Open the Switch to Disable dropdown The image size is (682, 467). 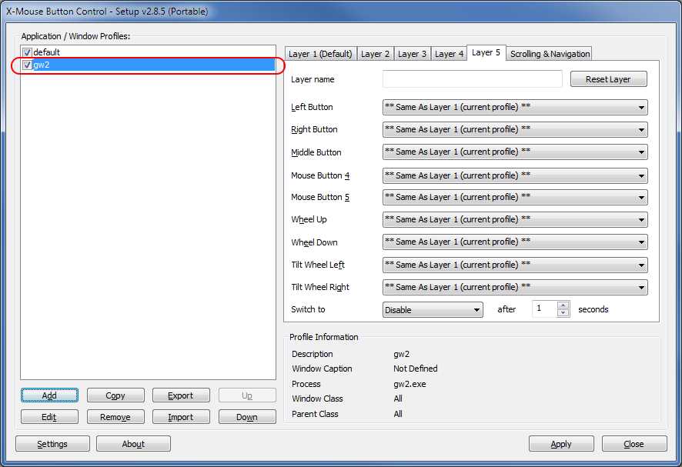432,310
